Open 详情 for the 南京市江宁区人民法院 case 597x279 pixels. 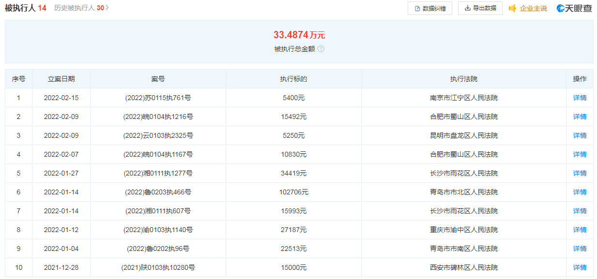pos(580,98)
